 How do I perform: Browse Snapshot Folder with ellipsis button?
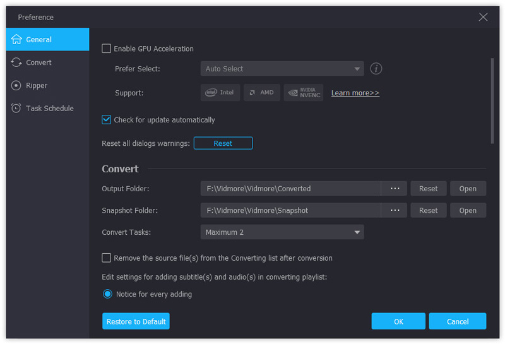point(395,211)
